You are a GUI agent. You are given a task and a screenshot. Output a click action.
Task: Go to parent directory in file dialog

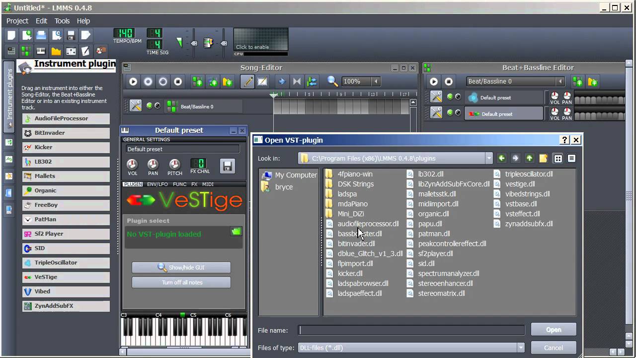pyautogui.click(x=530, y=158)
